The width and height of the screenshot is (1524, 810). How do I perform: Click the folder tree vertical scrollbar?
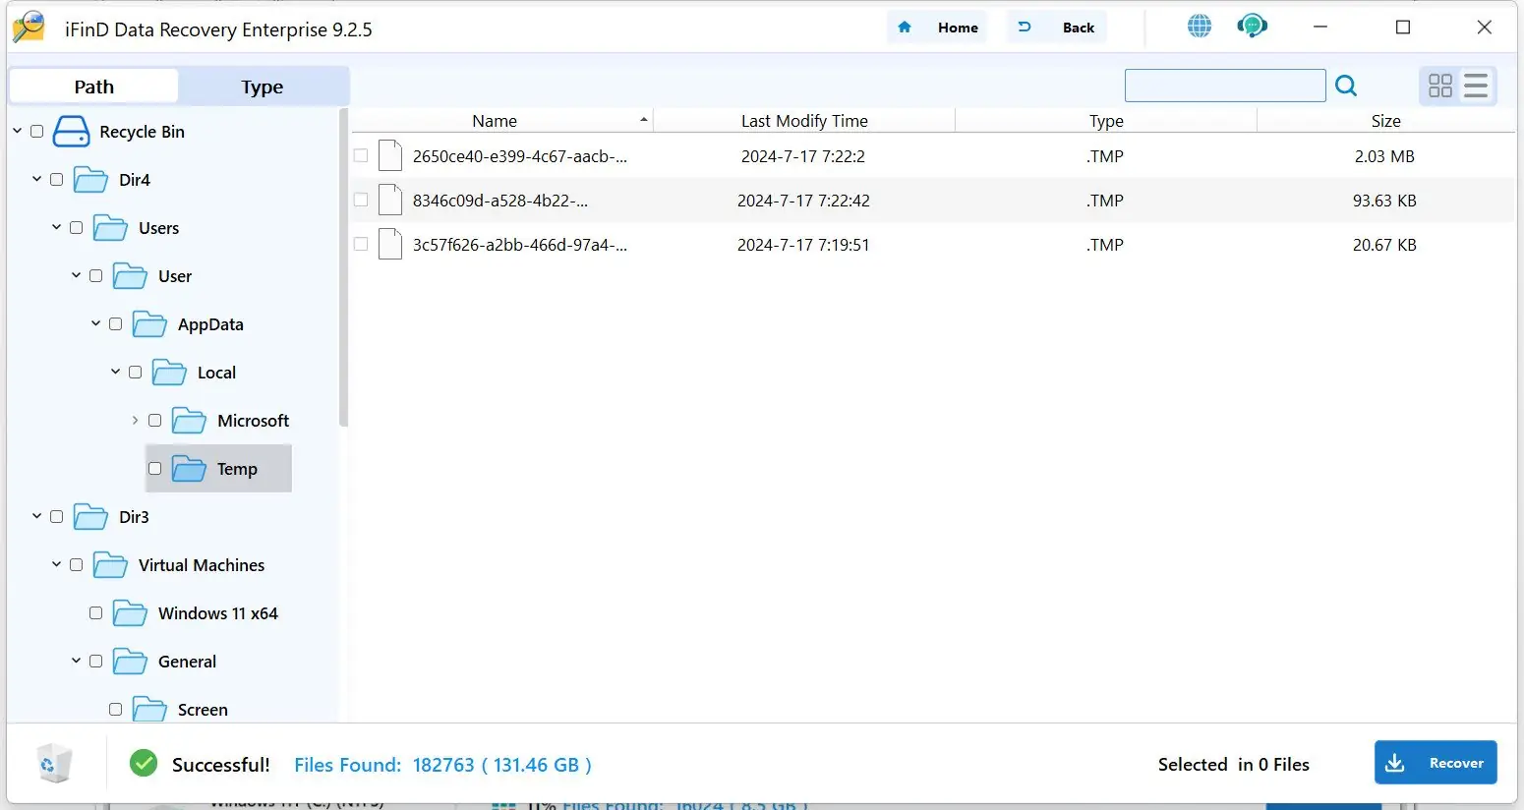(x=343, y=267)
